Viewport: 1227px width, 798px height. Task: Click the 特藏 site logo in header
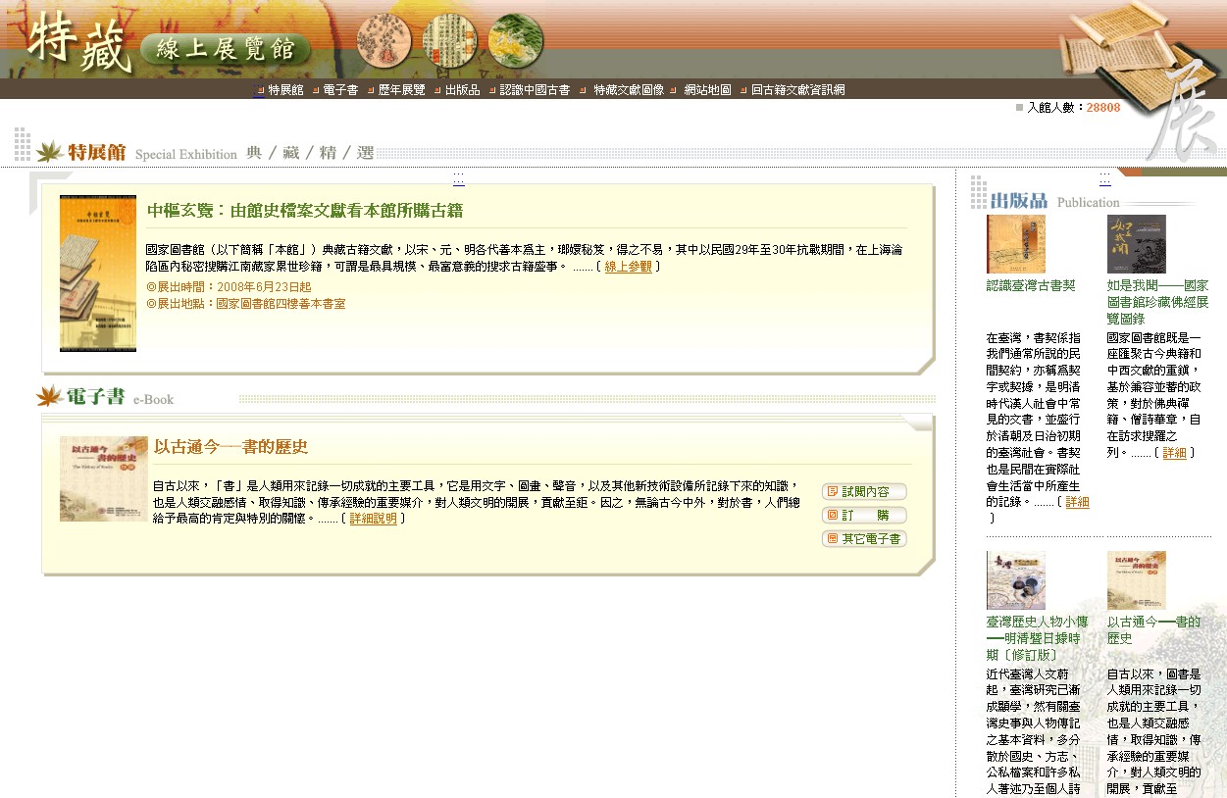coord(78,44)
